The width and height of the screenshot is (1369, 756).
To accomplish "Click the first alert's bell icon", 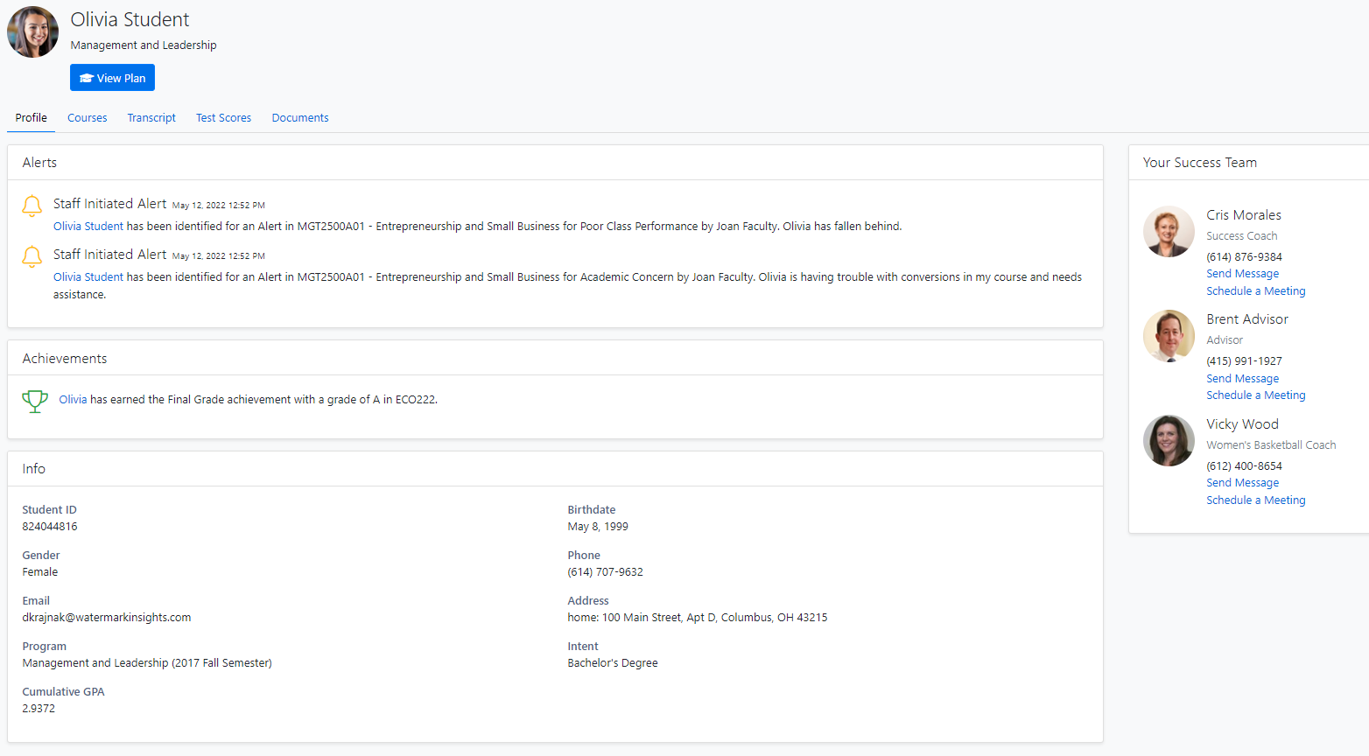I will (x=32, y=206).
